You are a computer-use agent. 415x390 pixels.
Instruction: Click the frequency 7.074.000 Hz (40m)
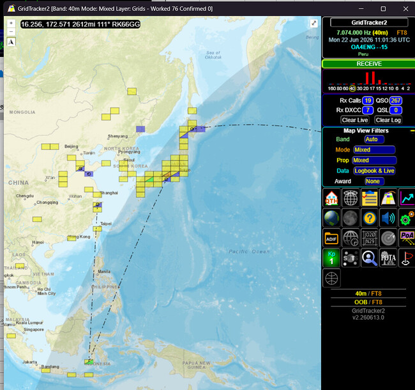(362, 33)
